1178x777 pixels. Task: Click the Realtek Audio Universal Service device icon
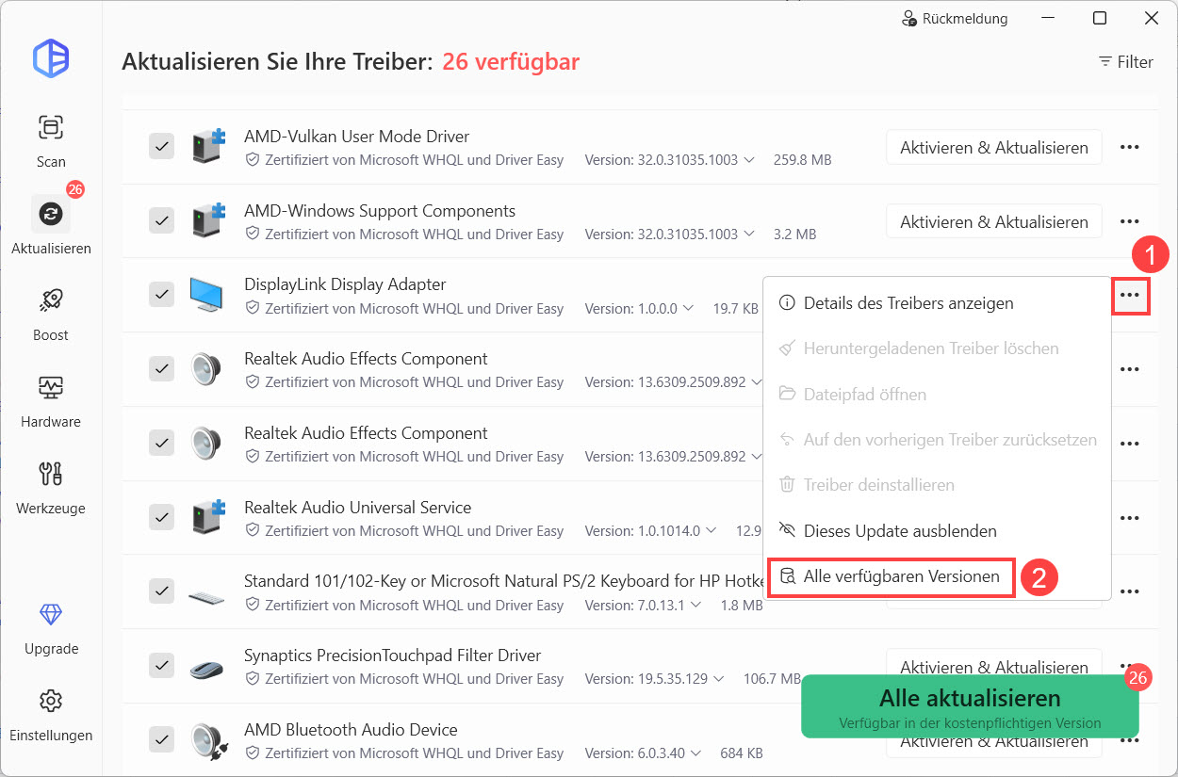[x=207, y=518]
